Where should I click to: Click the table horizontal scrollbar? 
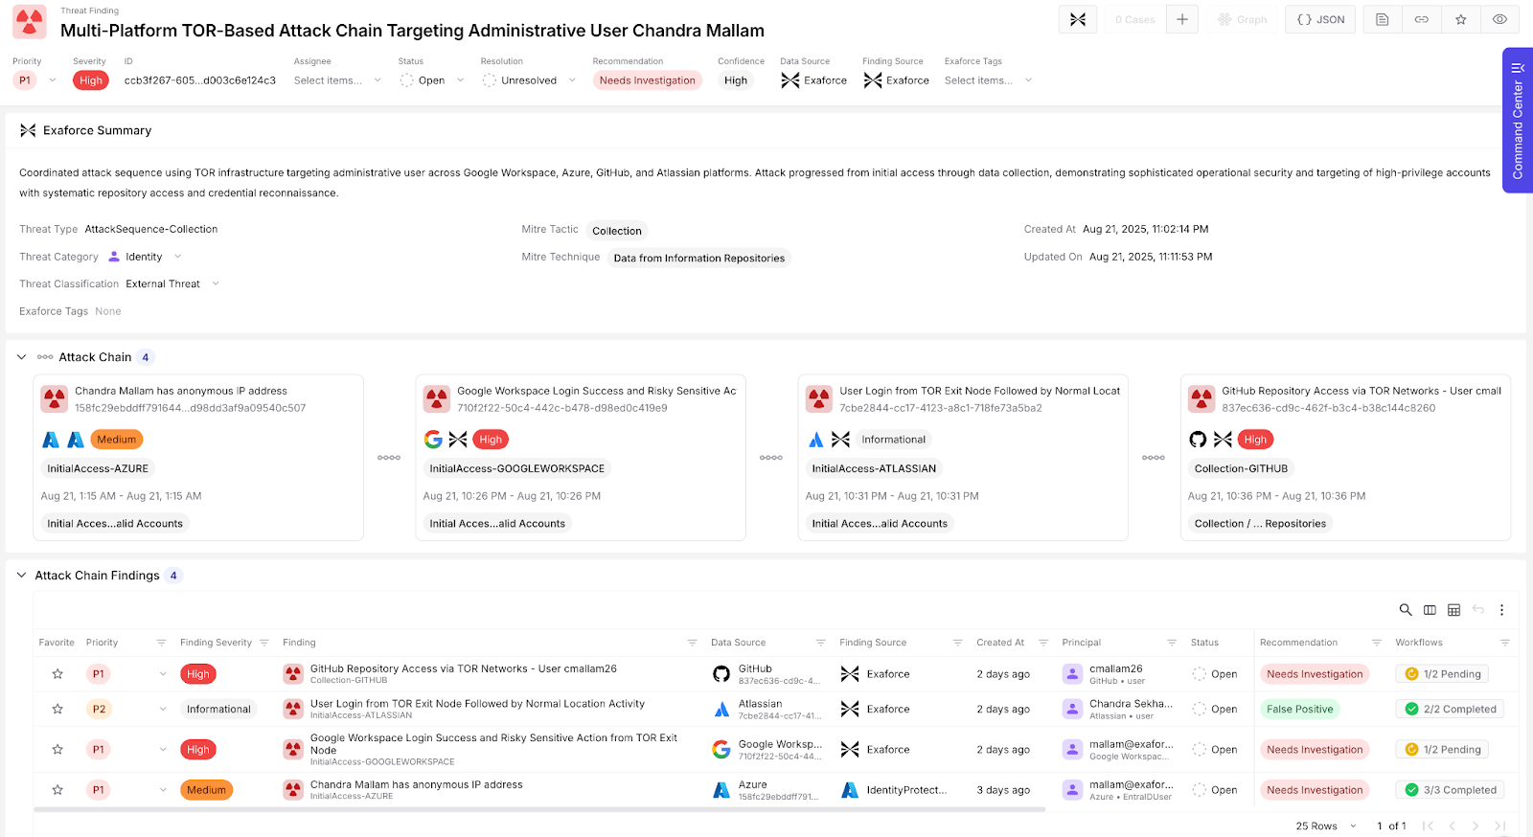[x=539, y=810]
